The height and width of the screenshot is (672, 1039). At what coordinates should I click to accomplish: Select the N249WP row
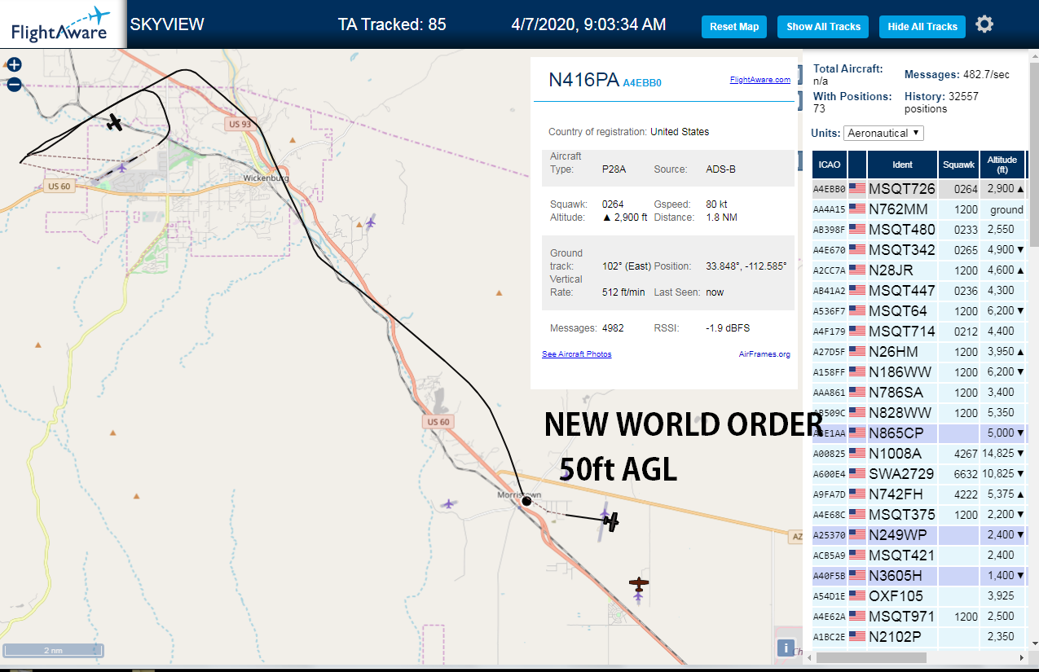918,535
